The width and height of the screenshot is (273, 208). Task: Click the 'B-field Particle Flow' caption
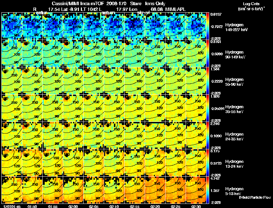tap(255, 197)
